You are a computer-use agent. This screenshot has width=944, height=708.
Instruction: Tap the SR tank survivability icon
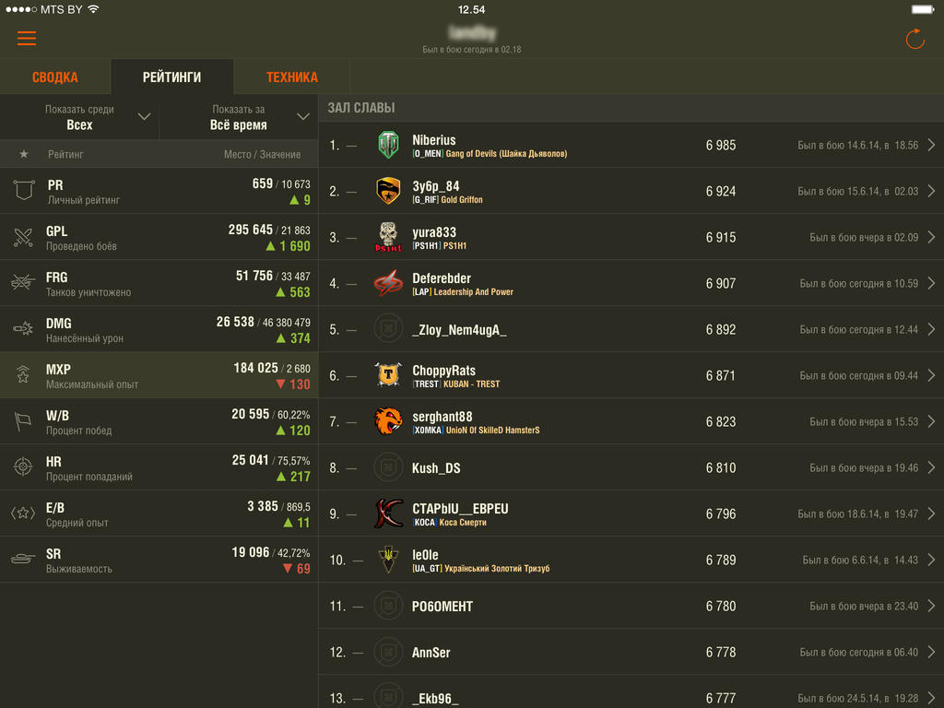coord(23,560)
